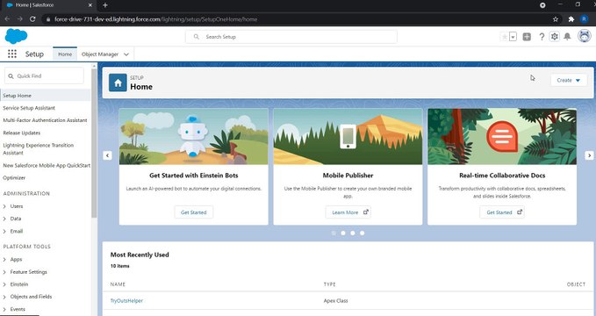Open New Salesforce Mobile App QuickStart
This screenshot has width=596, height=316.
click(47, 165)
